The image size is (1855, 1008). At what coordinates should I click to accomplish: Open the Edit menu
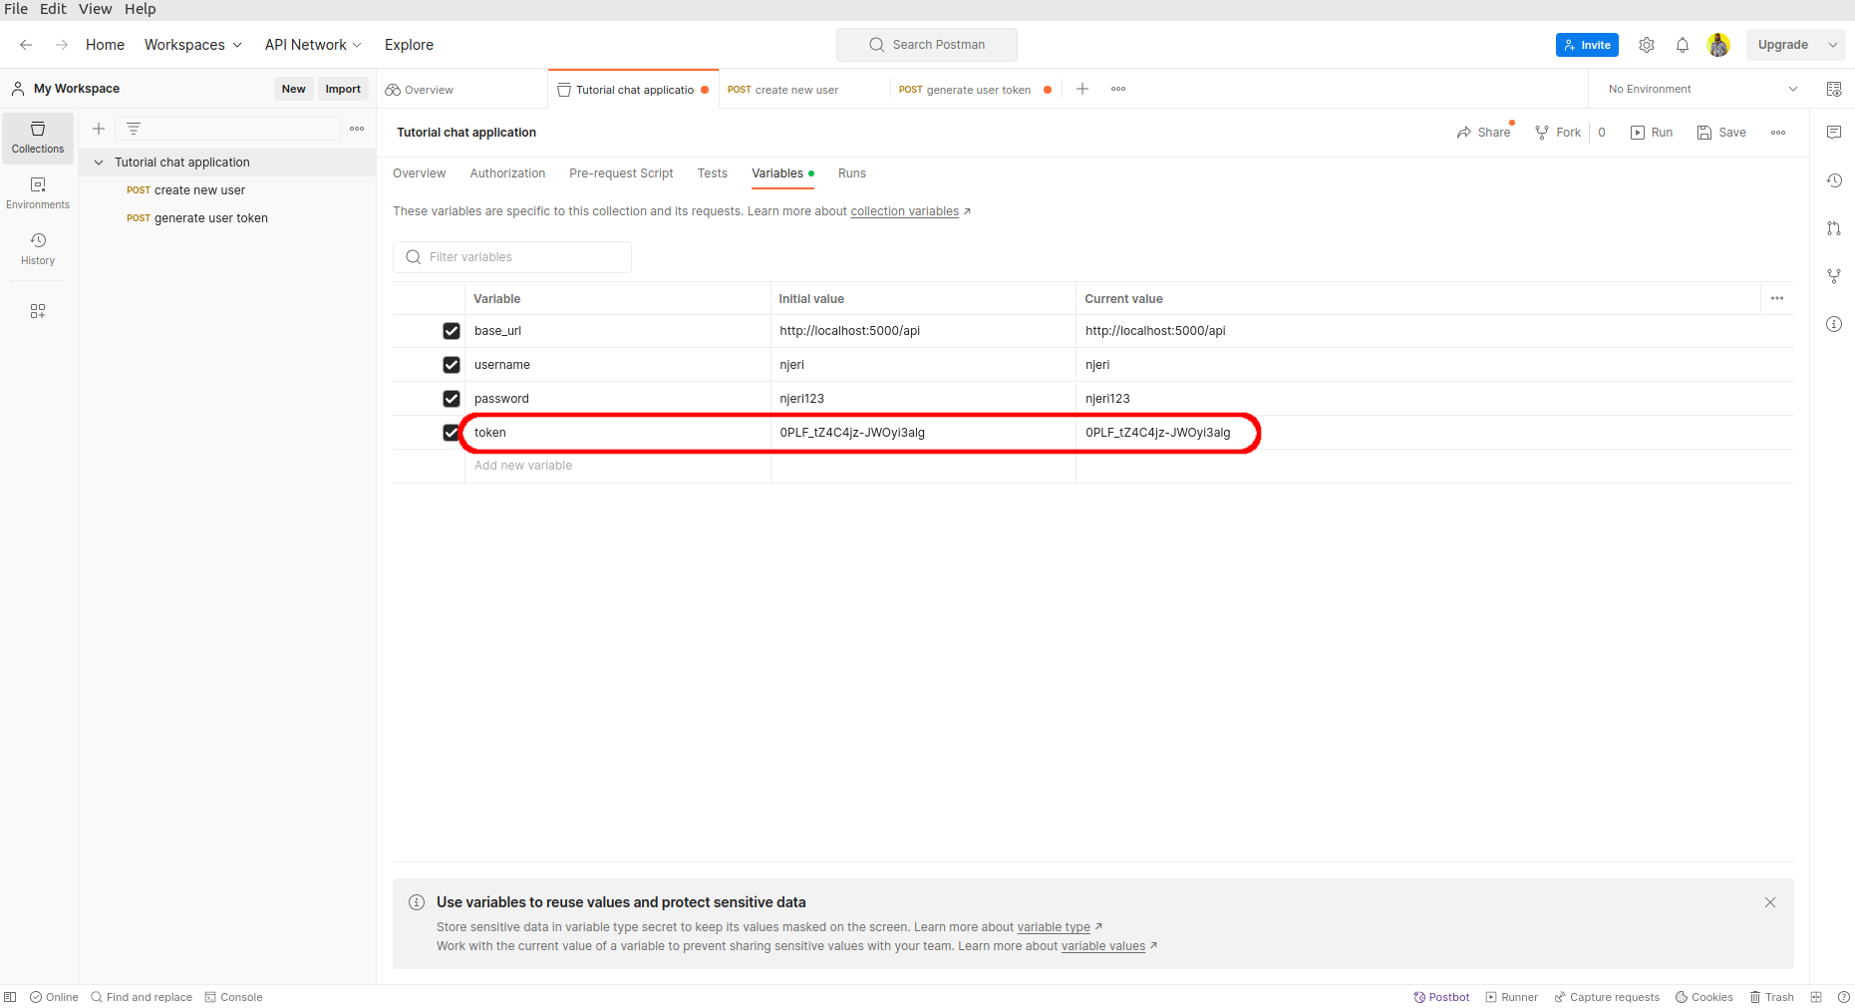tap(53, 9)
